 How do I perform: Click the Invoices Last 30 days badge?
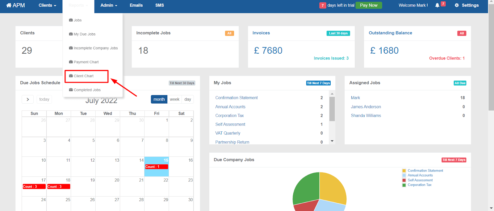(x=338, y=33)
